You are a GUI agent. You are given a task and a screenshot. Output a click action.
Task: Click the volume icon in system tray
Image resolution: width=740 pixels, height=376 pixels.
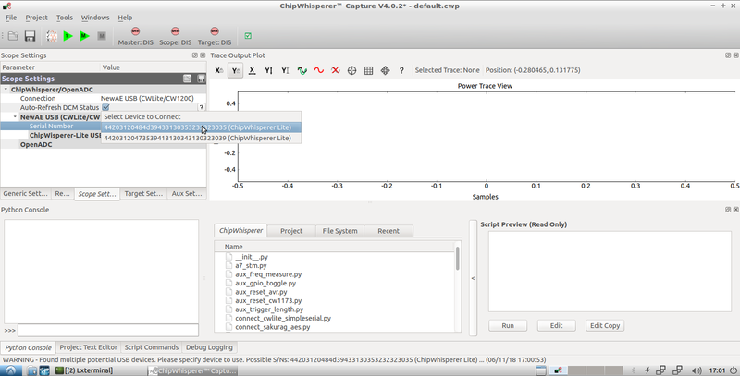click(697, 370)
